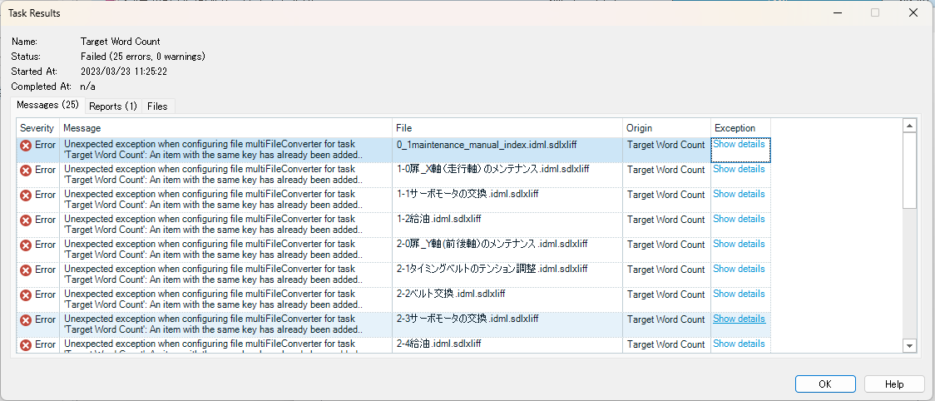Click error icon for 0_1maintenance_manual_index row

26,146
